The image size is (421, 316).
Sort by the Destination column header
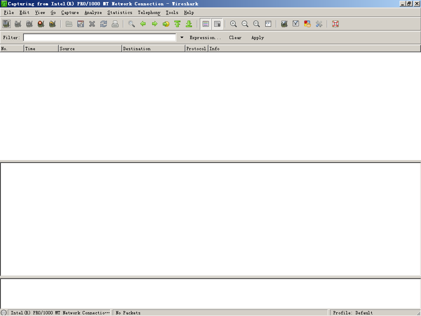[154, 49]
